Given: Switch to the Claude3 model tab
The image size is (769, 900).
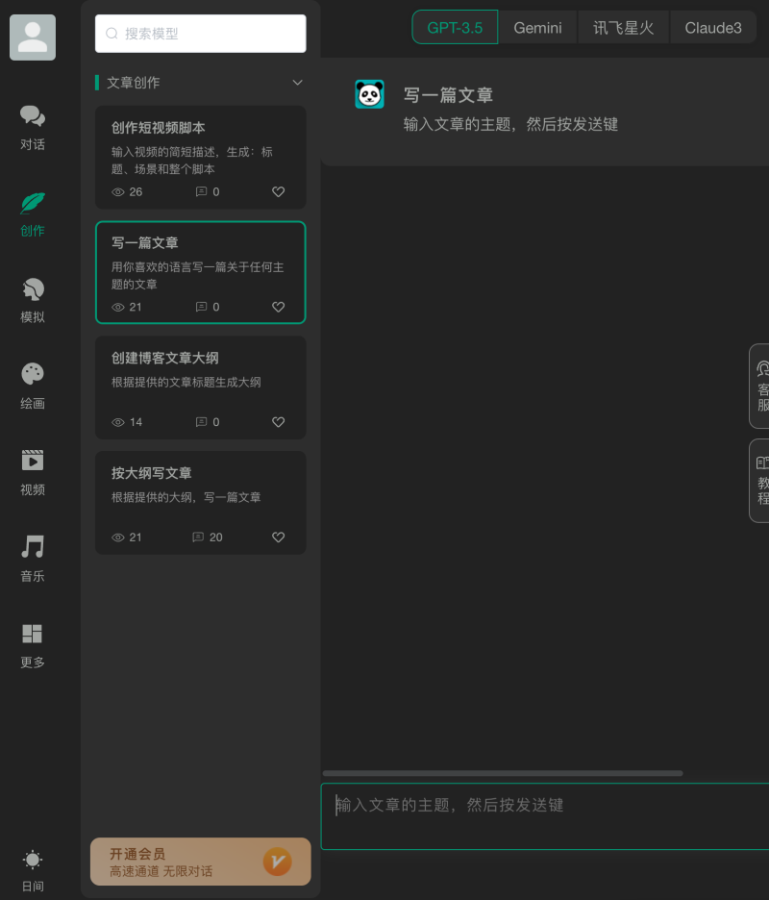Looking at the screenshot, I should coord(713,27).
